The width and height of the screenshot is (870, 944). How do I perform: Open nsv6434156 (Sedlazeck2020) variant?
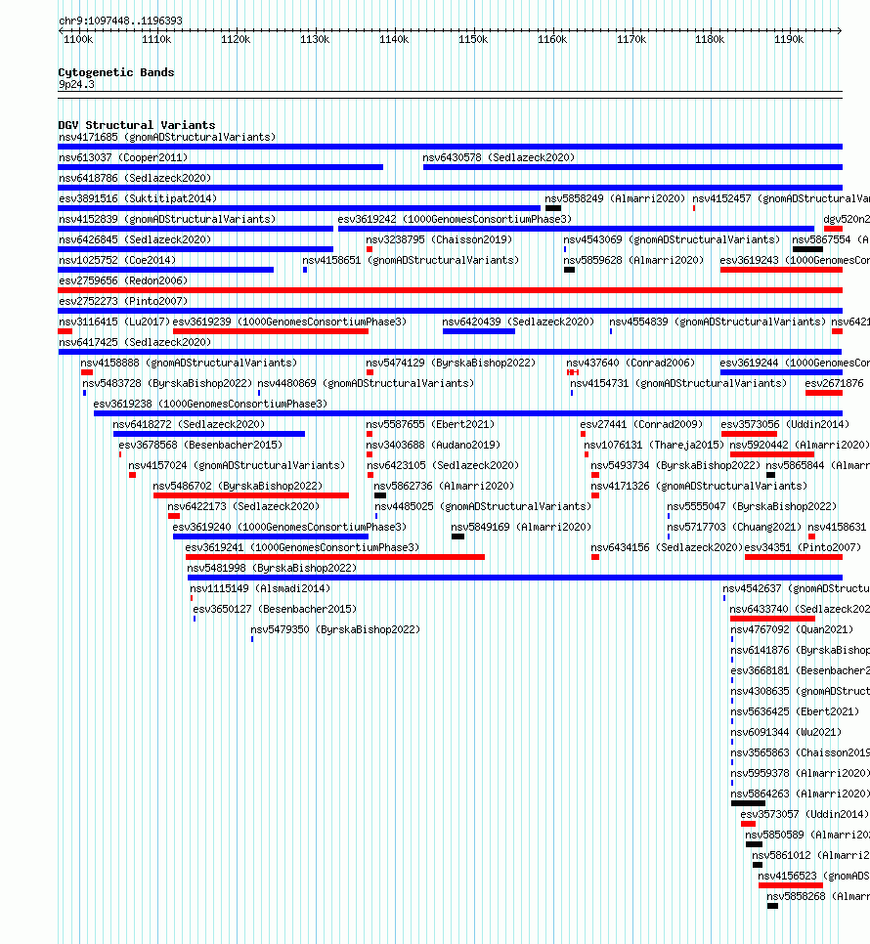pos(667,546)
